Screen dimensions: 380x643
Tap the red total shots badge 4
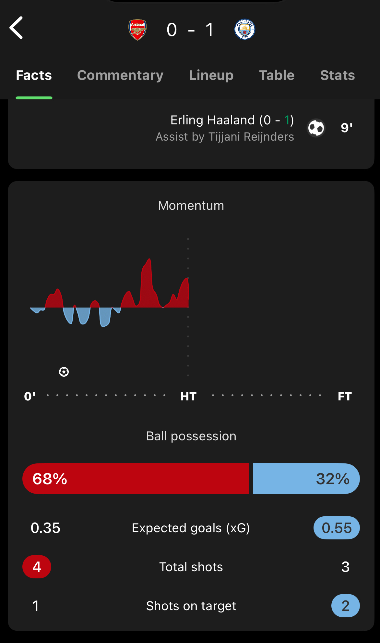point(37,567)
